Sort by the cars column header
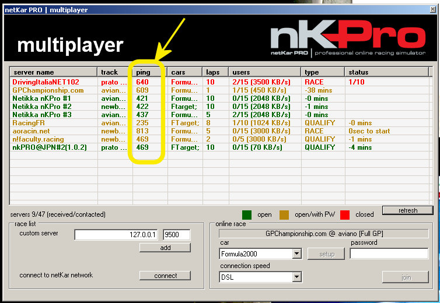This screenshot has height=303, width=440. [x=184, y=72]
